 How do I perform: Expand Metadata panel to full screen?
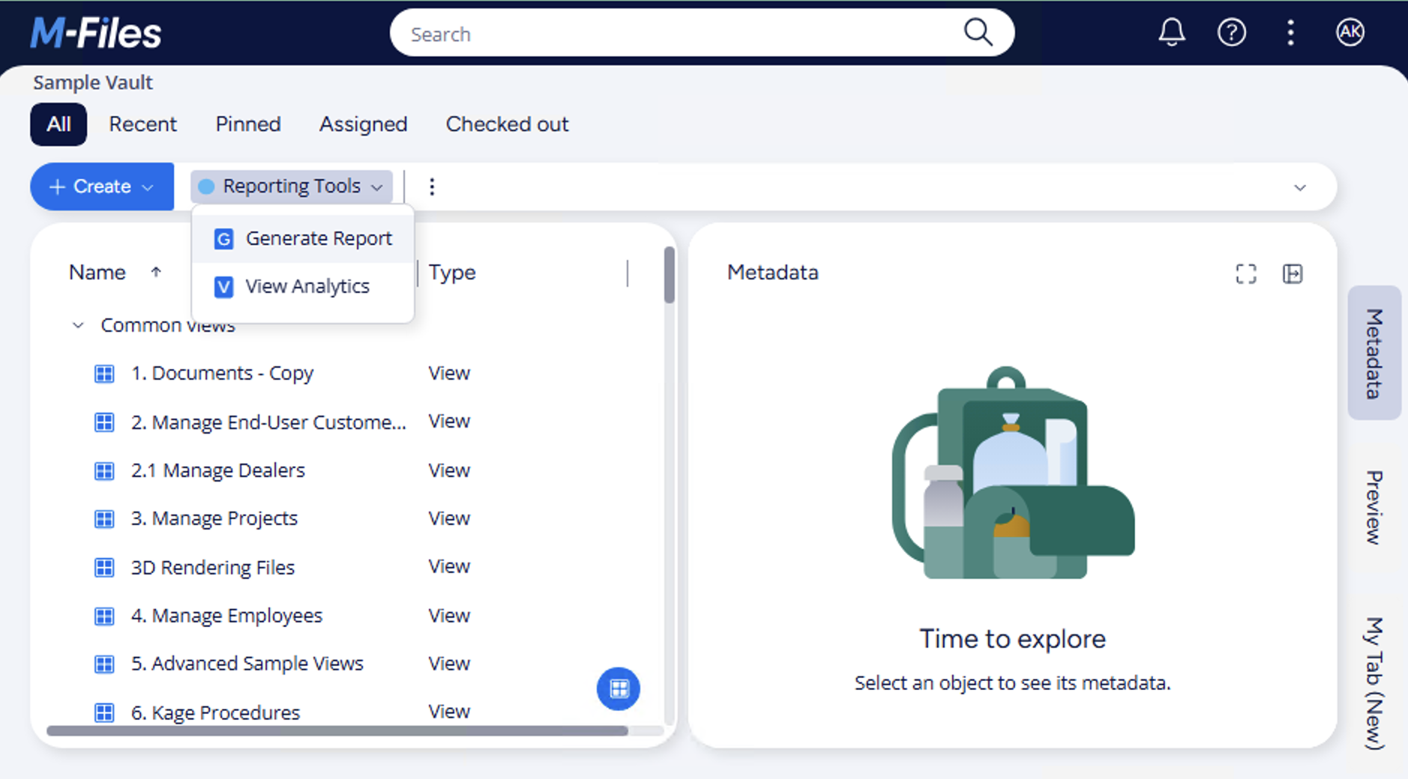pos(1245,274)
